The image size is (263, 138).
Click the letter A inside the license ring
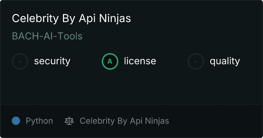click(x=110, y=61)
